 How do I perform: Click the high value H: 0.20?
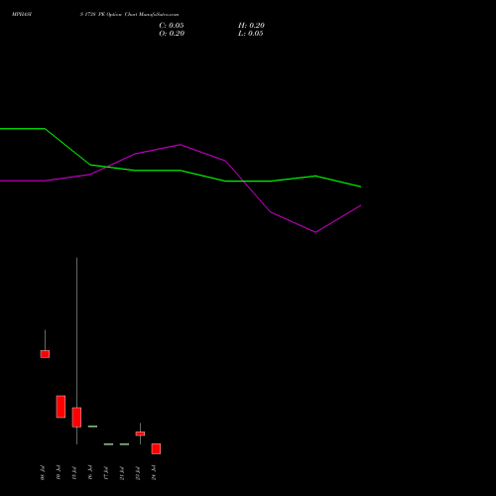click(x=251, y=26)
